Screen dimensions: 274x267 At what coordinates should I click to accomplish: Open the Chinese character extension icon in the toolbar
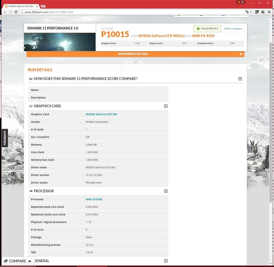click(x=263, y=12)
